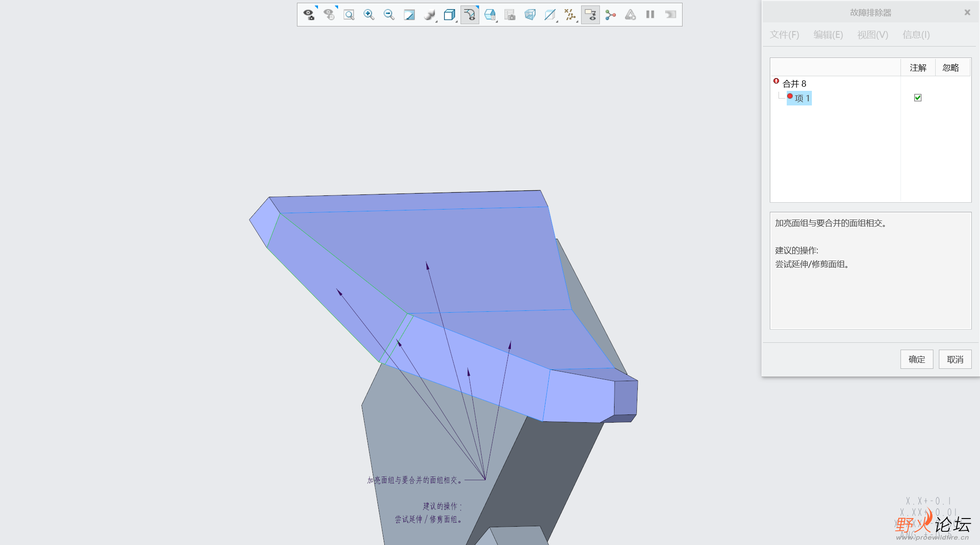This screenshot has width=980, height=545.
Task: Uncheck the 注解 checkbox for 项 1
Action: point(918,98)
